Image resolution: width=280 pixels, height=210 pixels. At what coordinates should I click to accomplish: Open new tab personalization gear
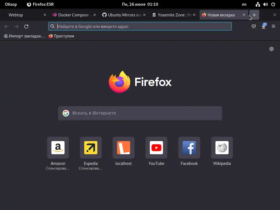point(272,49)
